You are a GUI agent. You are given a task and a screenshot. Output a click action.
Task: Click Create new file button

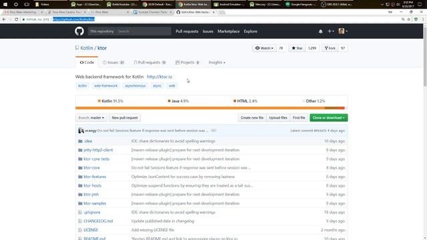252,118
